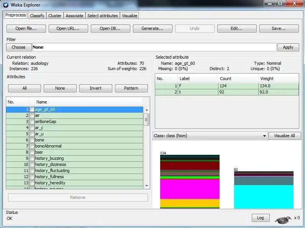
Task: Click the Open DB... button
Action: click(110, 28)
